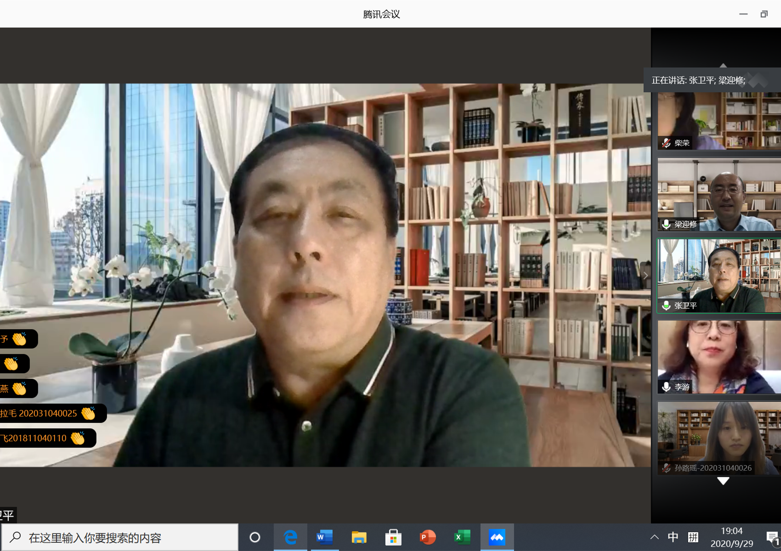Open the Microsoft Store taskbar icon
Screen dimensions: 781x551
coord(393,537)
